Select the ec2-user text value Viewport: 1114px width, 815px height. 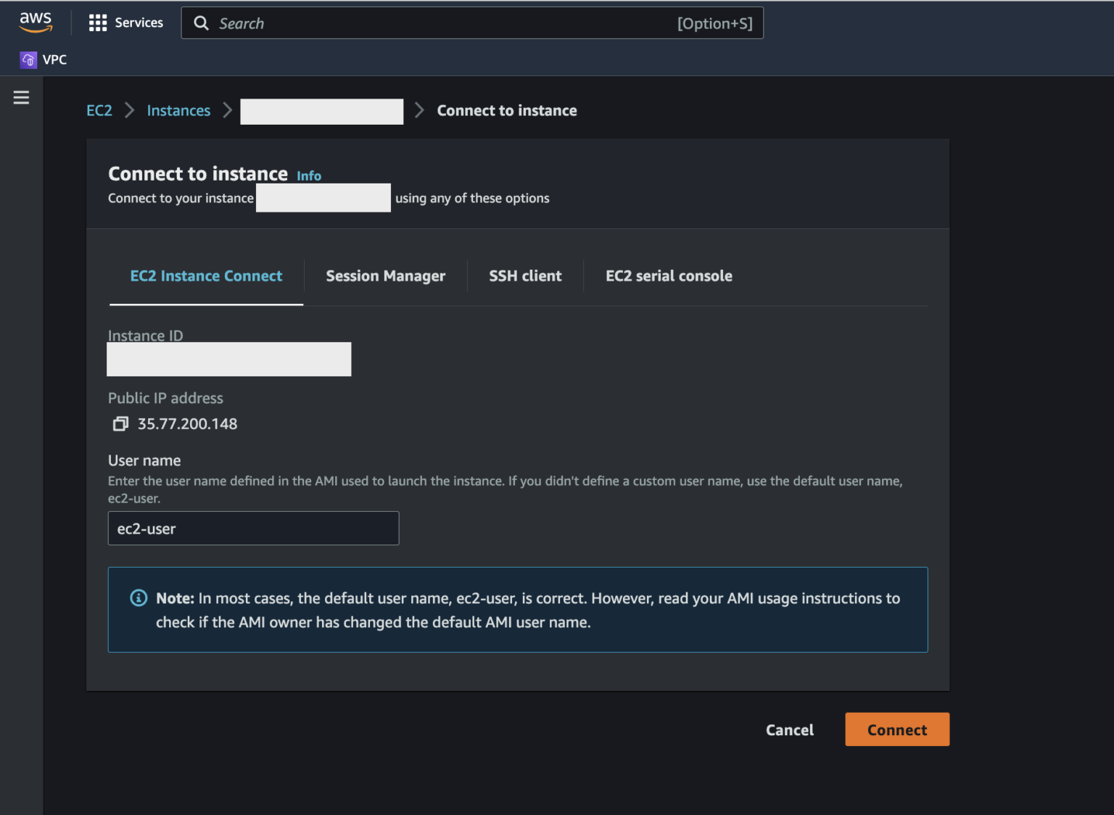coord(146,528)
